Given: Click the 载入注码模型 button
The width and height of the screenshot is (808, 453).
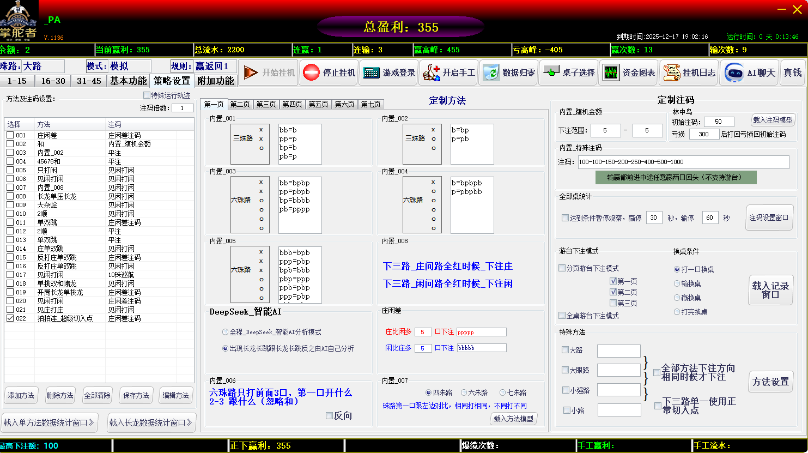Looking at the screenshot, I should pos(773,120).
